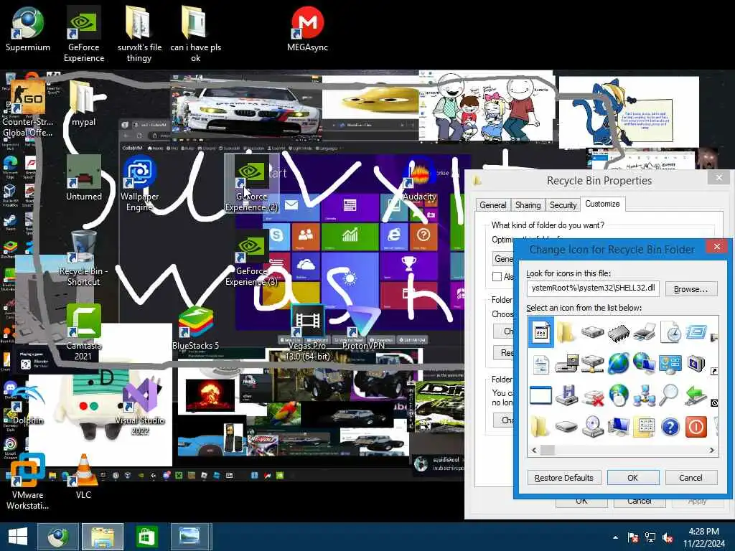
Task: Pick the green arrow USB drive icon
Action: click(x=696, y=395)
